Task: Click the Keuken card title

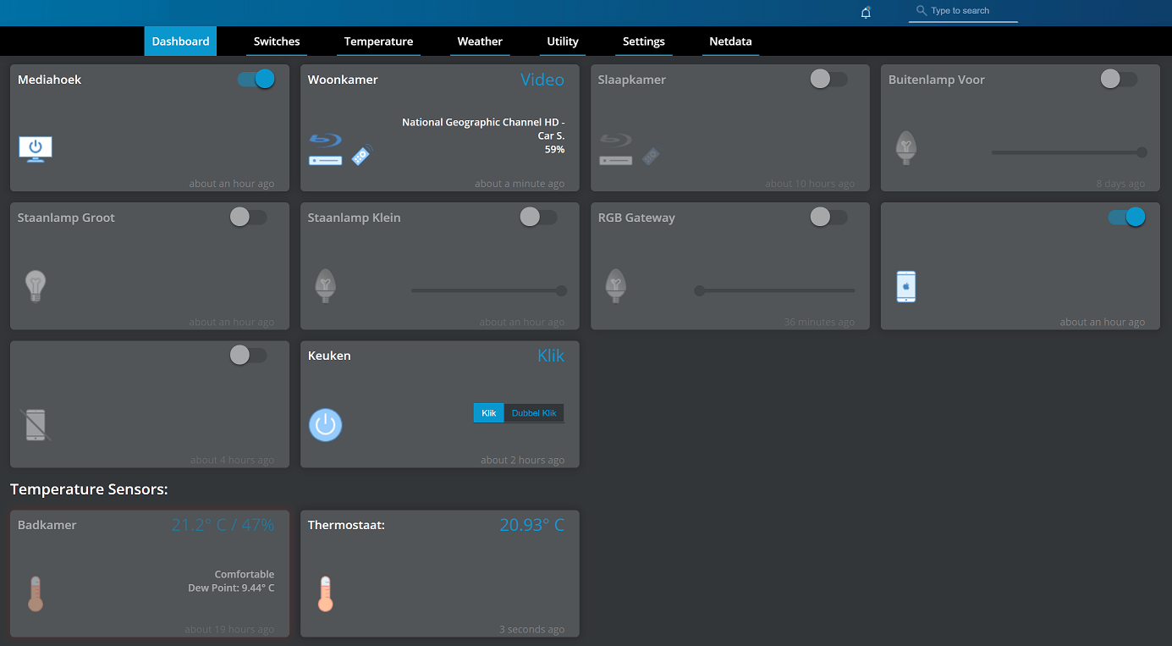Action: pos(329,356)
